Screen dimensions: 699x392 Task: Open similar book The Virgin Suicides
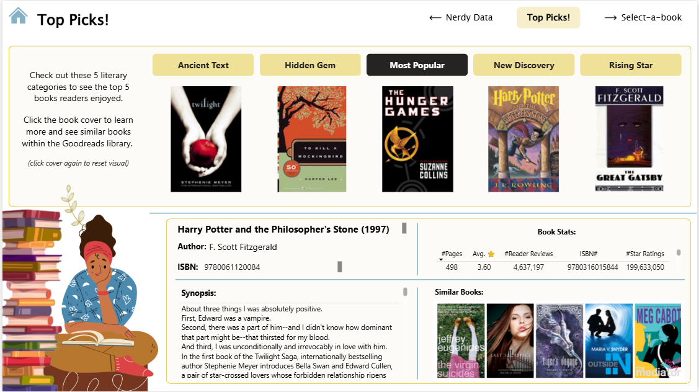click(x=460, y=341)
